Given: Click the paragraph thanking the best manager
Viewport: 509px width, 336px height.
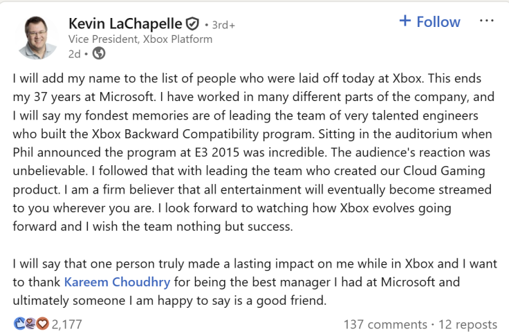Looking at the screenshot, I should 254,282.
